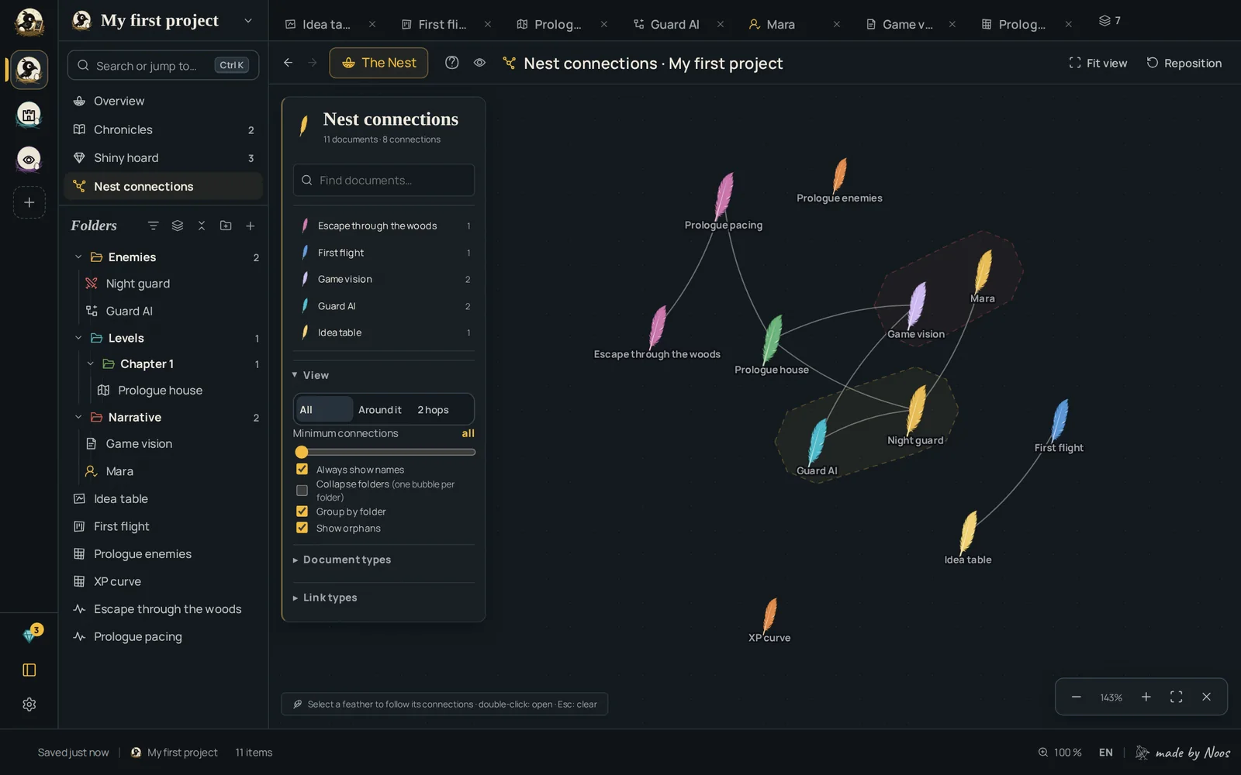Select the Around it view option
Screen dimensions: 1241x775
coord(380,410)
